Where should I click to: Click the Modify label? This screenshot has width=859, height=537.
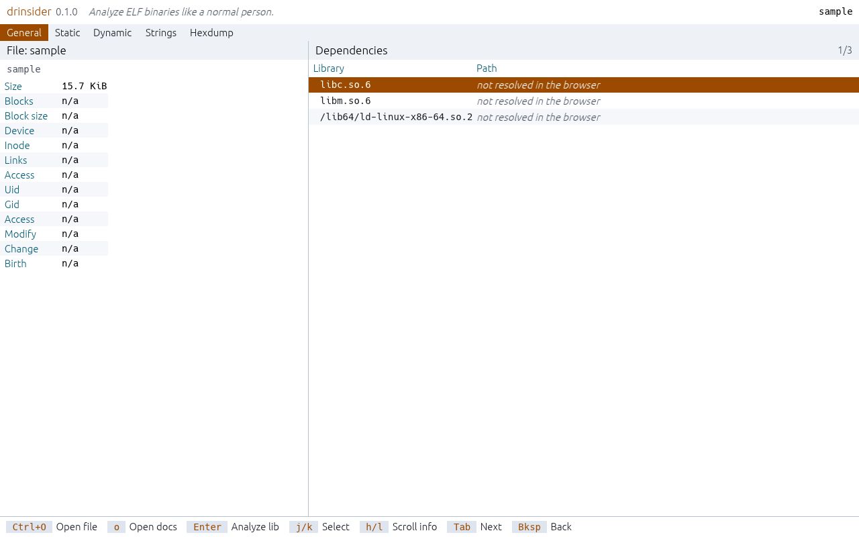[20, 234]
